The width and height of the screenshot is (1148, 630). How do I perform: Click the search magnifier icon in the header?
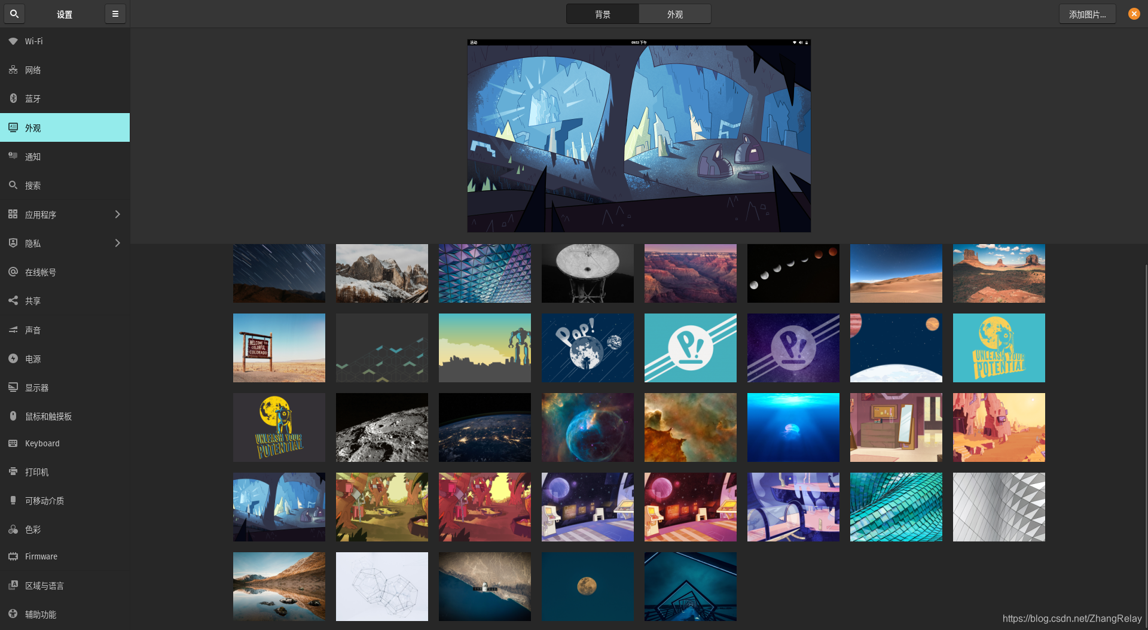[x=14, y=14]
